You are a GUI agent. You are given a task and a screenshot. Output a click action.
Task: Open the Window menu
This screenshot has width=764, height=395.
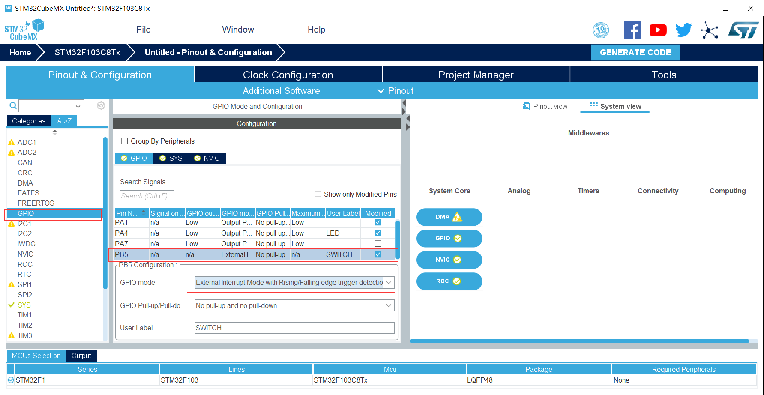pyautogui.click(x=238, y=30)
